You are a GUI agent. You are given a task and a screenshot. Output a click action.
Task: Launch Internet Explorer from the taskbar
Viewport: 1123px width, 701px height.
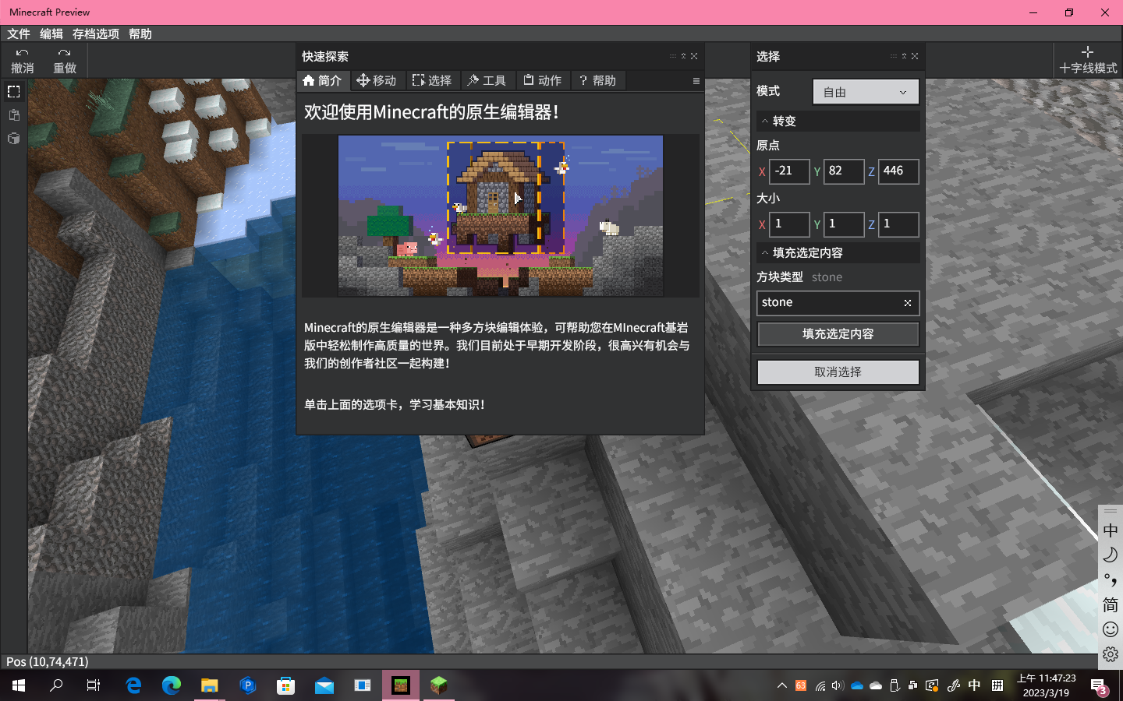(x=133, y=685)
